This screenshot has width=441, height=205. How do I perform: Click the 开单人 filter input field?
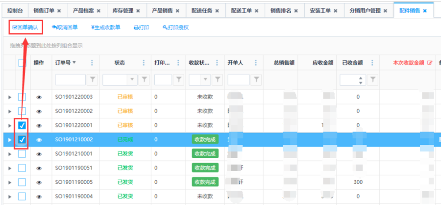(239, 79)
